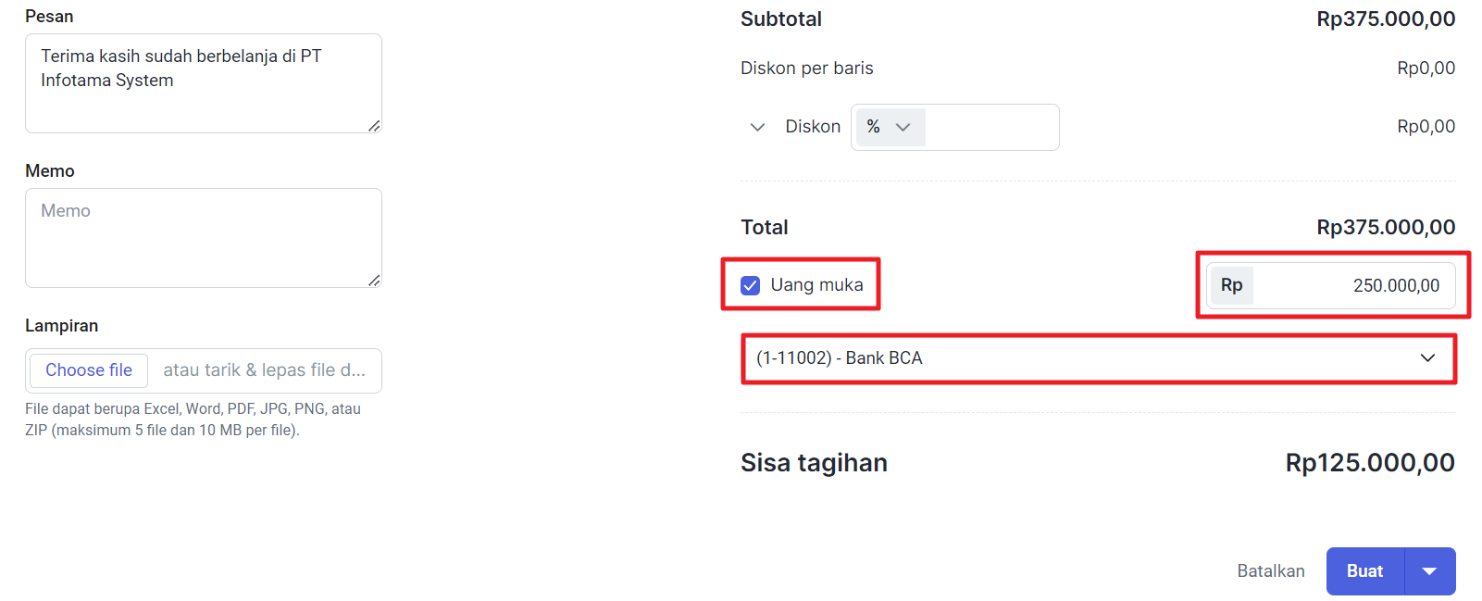Image resolution: width=1482 pixels, height=601 pixels.
Task: Collapse the Diskon row chevron
Action: pos(757,127)
